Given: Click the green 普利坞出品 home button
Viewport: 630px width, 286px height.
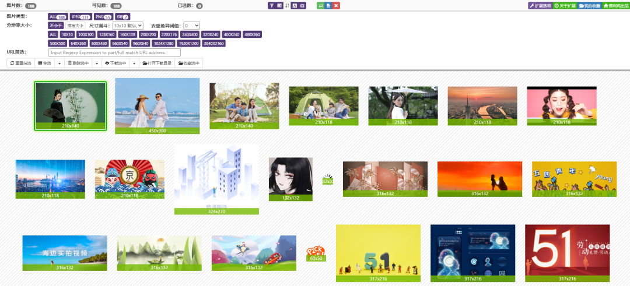Looking at the screenshot, I should tap(615, 6).
